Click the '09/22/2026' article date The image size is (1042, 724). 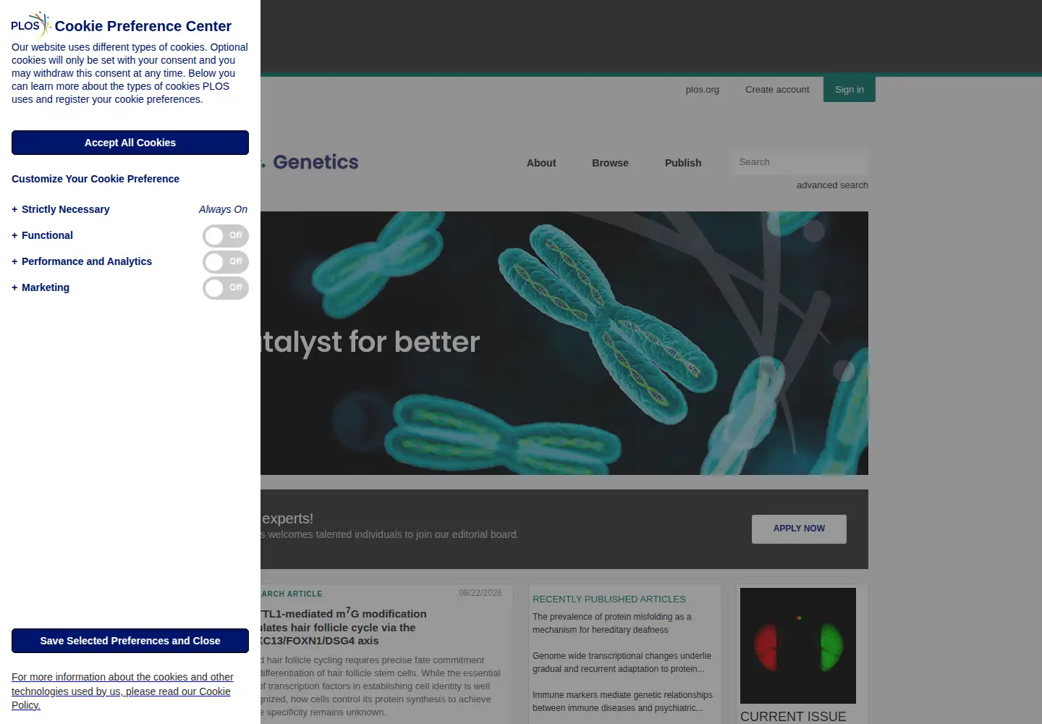pos(480,593)
